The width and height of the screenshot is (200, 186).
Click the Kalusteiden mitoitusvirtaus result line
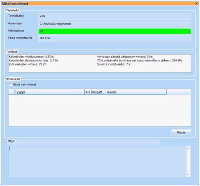coord(31,57)
